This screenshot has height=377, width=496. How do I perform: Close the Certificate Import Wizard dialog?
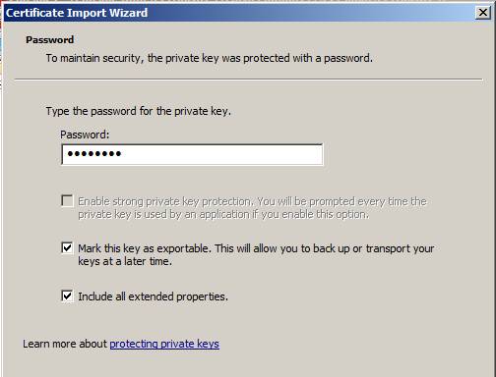coord(483,13)
